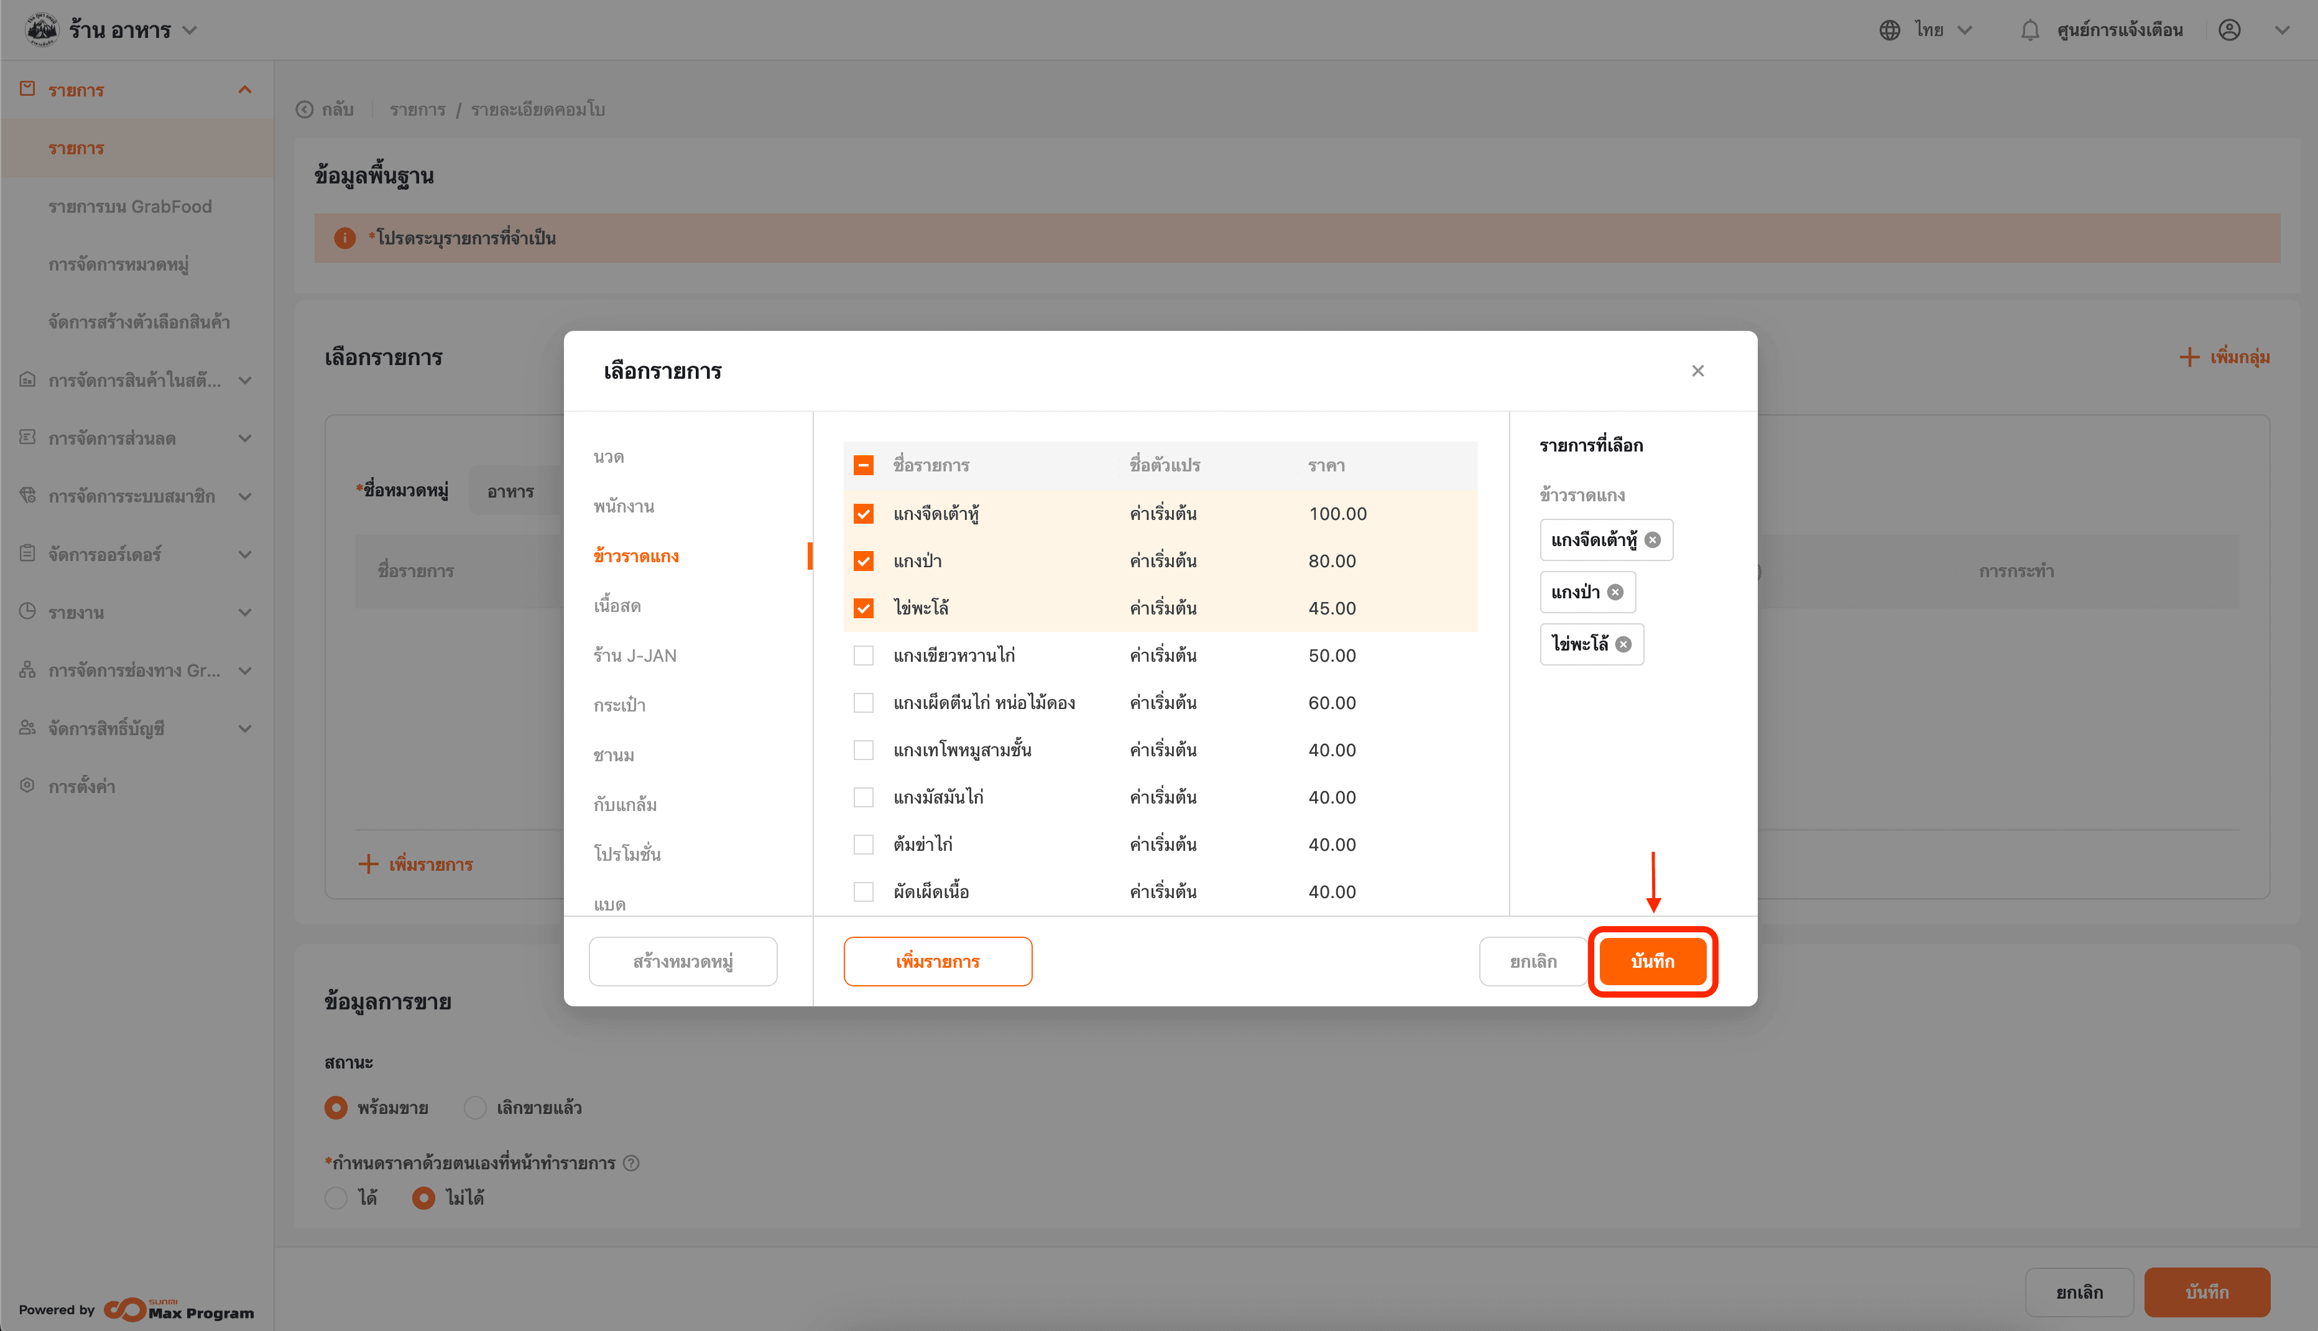Remove แกงป่า from selected items

(x=1615, y=592)
